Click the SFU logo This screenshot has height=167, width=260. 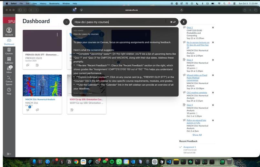click(x=9, y=21)
